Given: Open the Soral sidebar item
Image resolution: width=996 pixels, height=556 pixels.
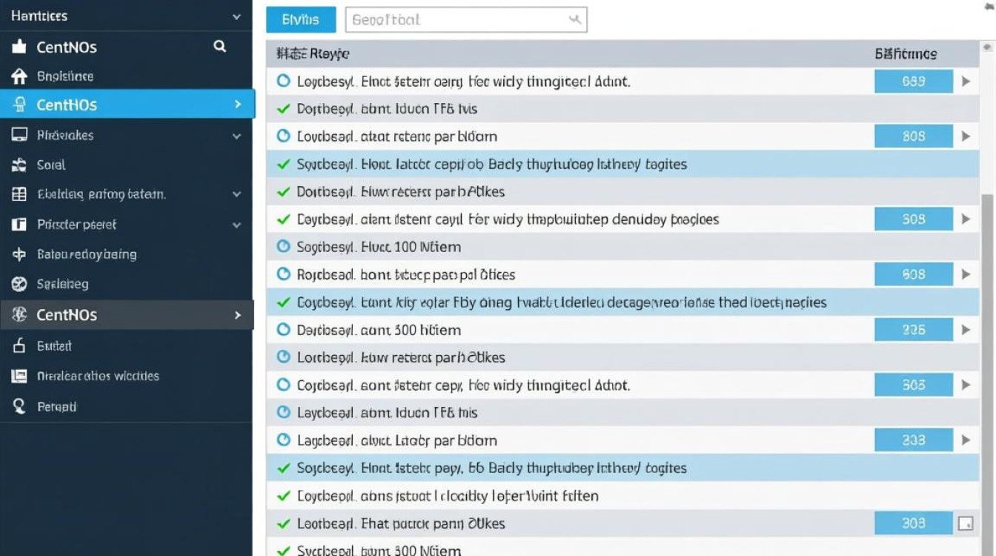Looking at the screenshot, I should click(x=126, y=165).
